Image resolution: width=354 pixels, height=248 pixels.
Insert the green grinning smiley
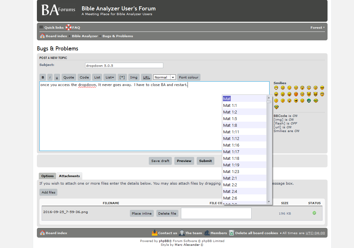pos(309,101)
